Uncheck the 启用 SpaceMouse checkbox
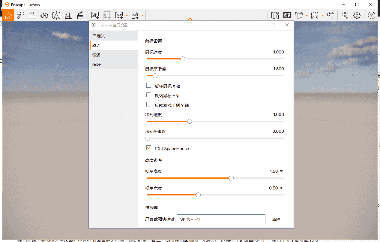 149,148
